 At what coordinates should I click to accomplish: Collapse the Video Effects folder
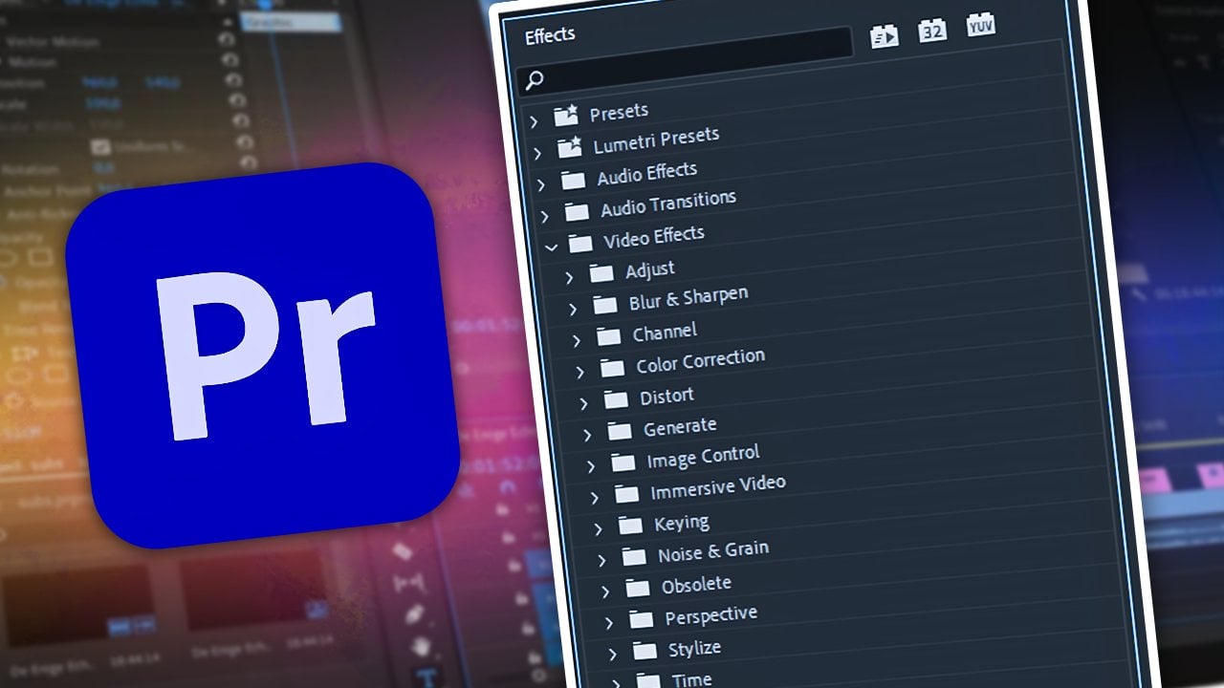[550, 247]
